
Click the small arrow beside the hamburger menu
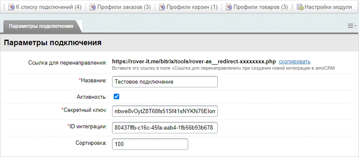point(355,26)
